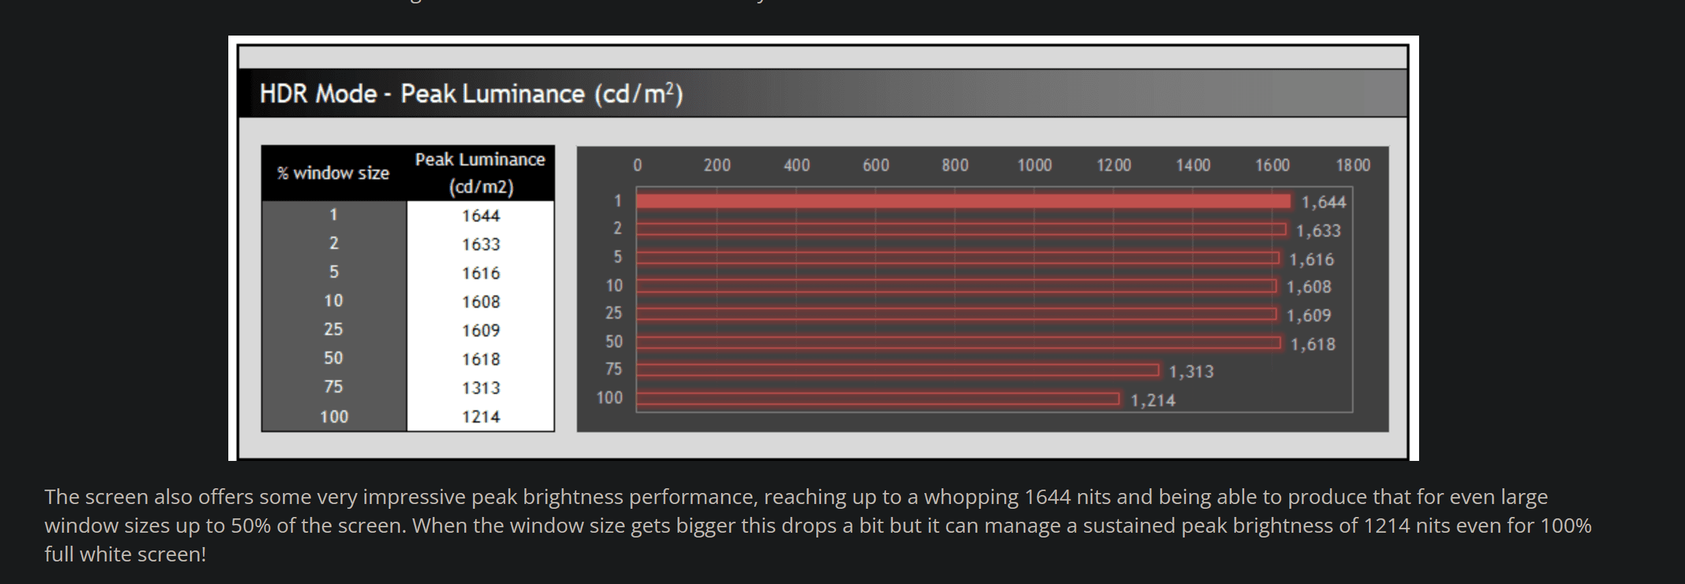Click the 1800 label on the chart axis
This screenshot has height=584, width=1685.
pyautogui.click(x=1353, y=165)
